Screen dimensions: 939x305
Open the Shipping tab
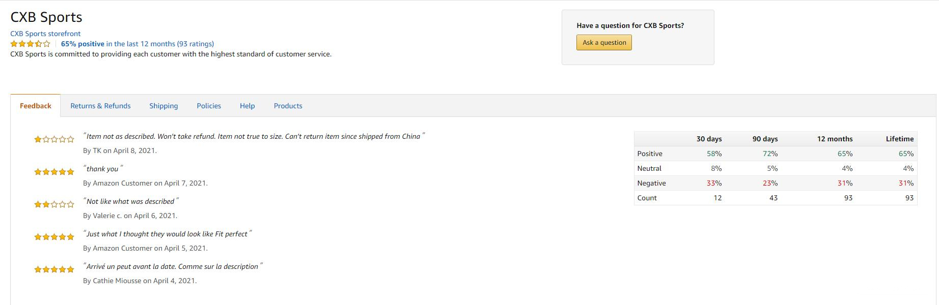[163, 106]
